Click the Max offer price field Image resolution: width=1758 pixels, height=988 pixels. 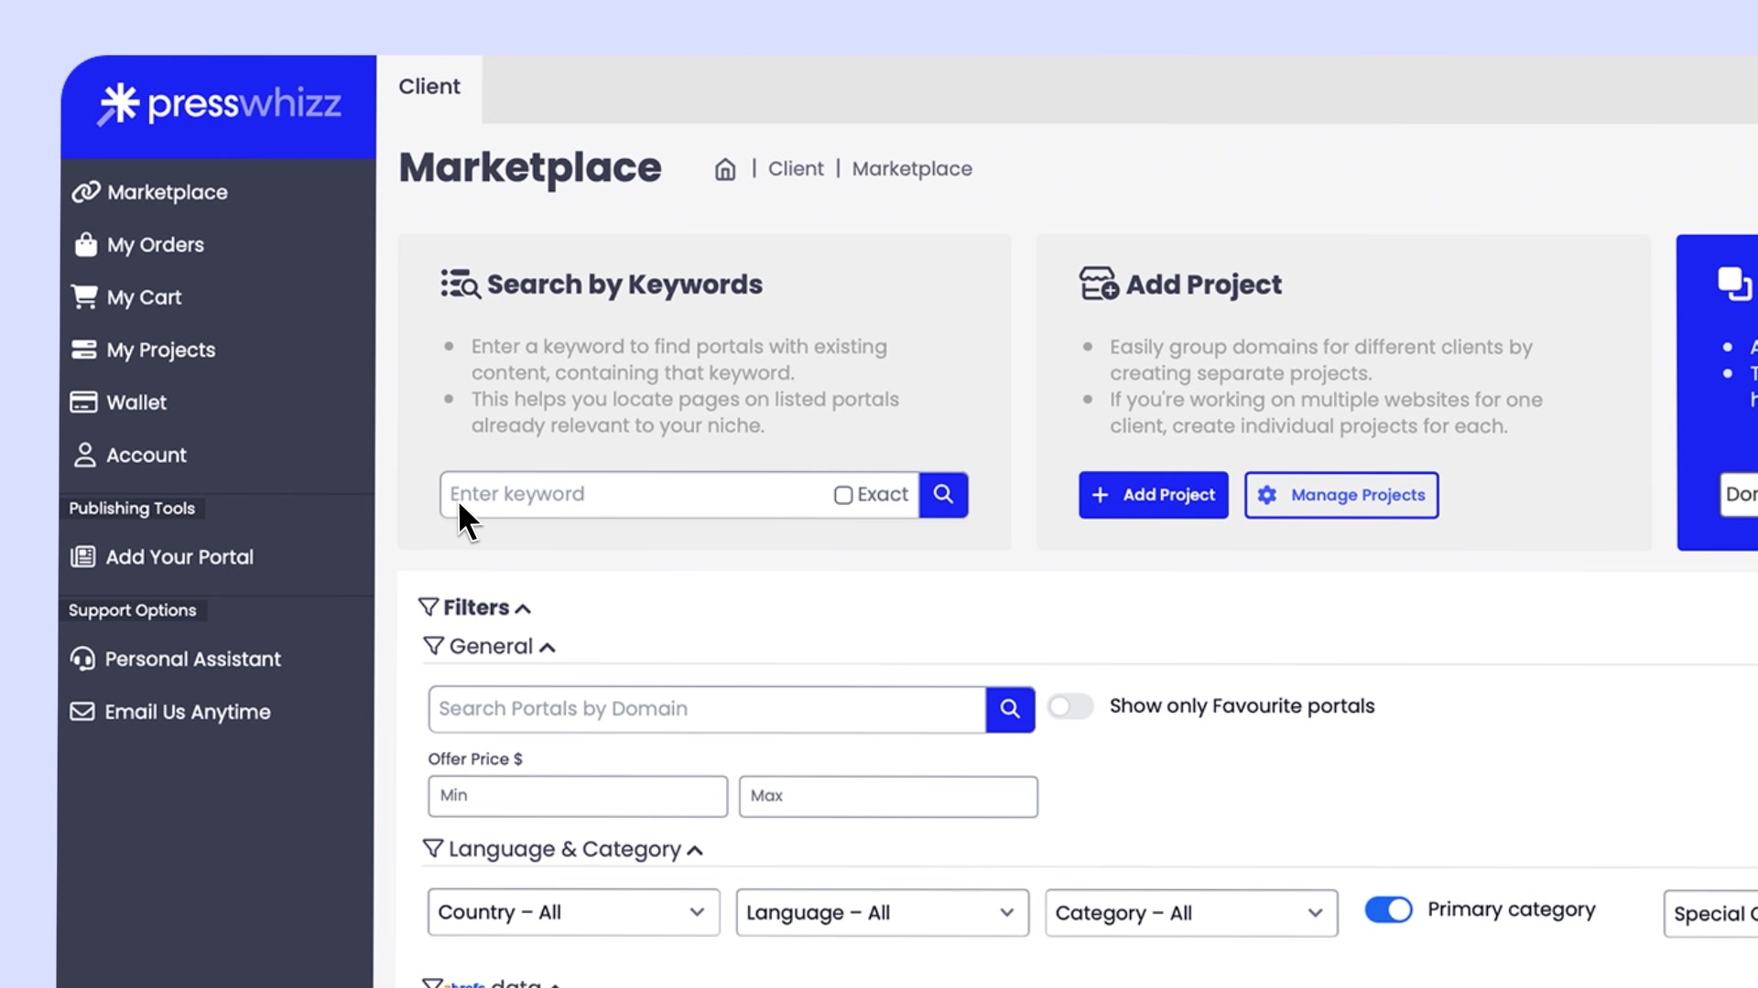click(x=888, y=796)
